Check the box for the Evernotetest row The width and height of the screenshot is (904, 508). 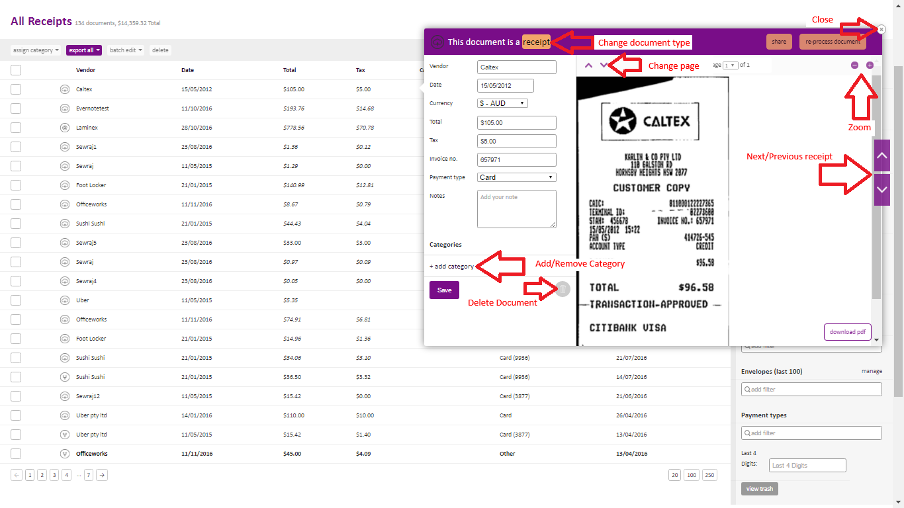click(16, 108)
